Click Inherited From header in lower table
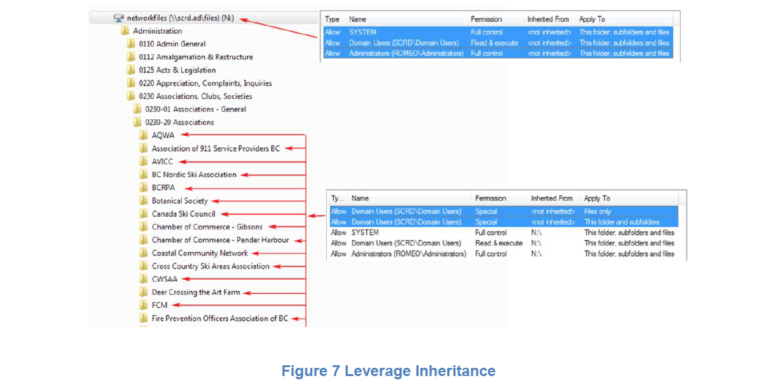Viewport: 767px width, 385px height. click(551, 198)
